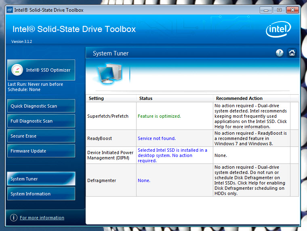Screen dimensions: 307x231
Task: Select the Defragmenter setting cell
Action: 111,180
